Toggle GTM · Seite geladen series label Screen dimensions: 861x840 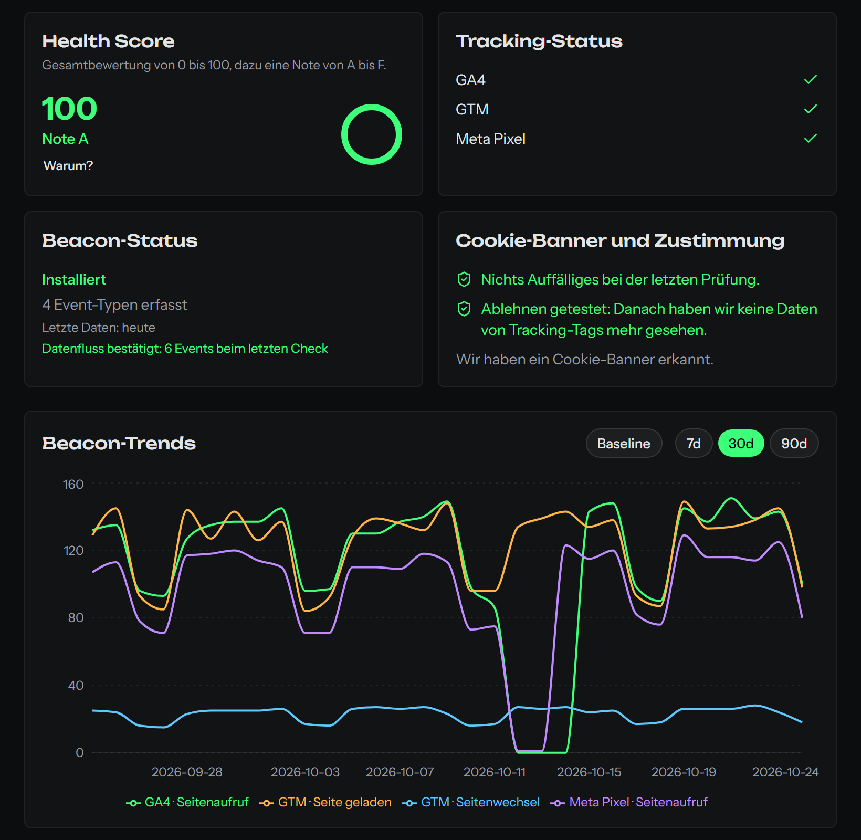335,802
